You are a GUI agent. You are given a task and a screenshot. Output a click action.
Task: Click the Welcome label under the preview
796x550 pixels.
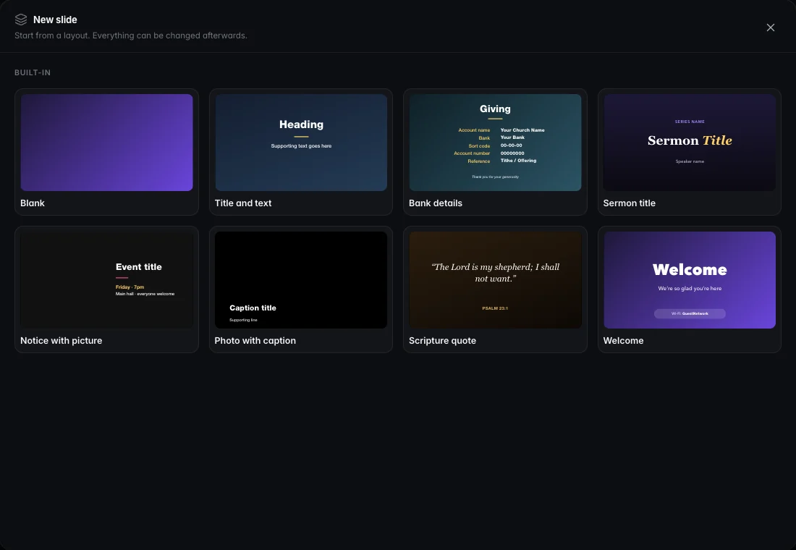click(623, 341)
